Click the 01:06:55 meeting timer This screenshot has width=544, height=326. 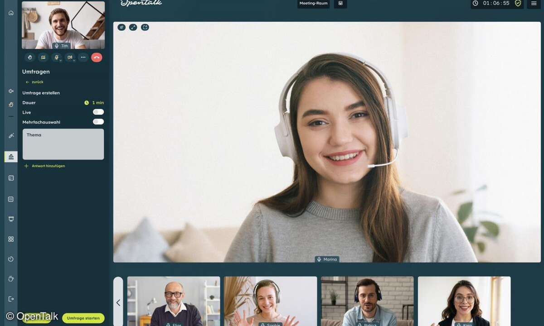(496, 3)
